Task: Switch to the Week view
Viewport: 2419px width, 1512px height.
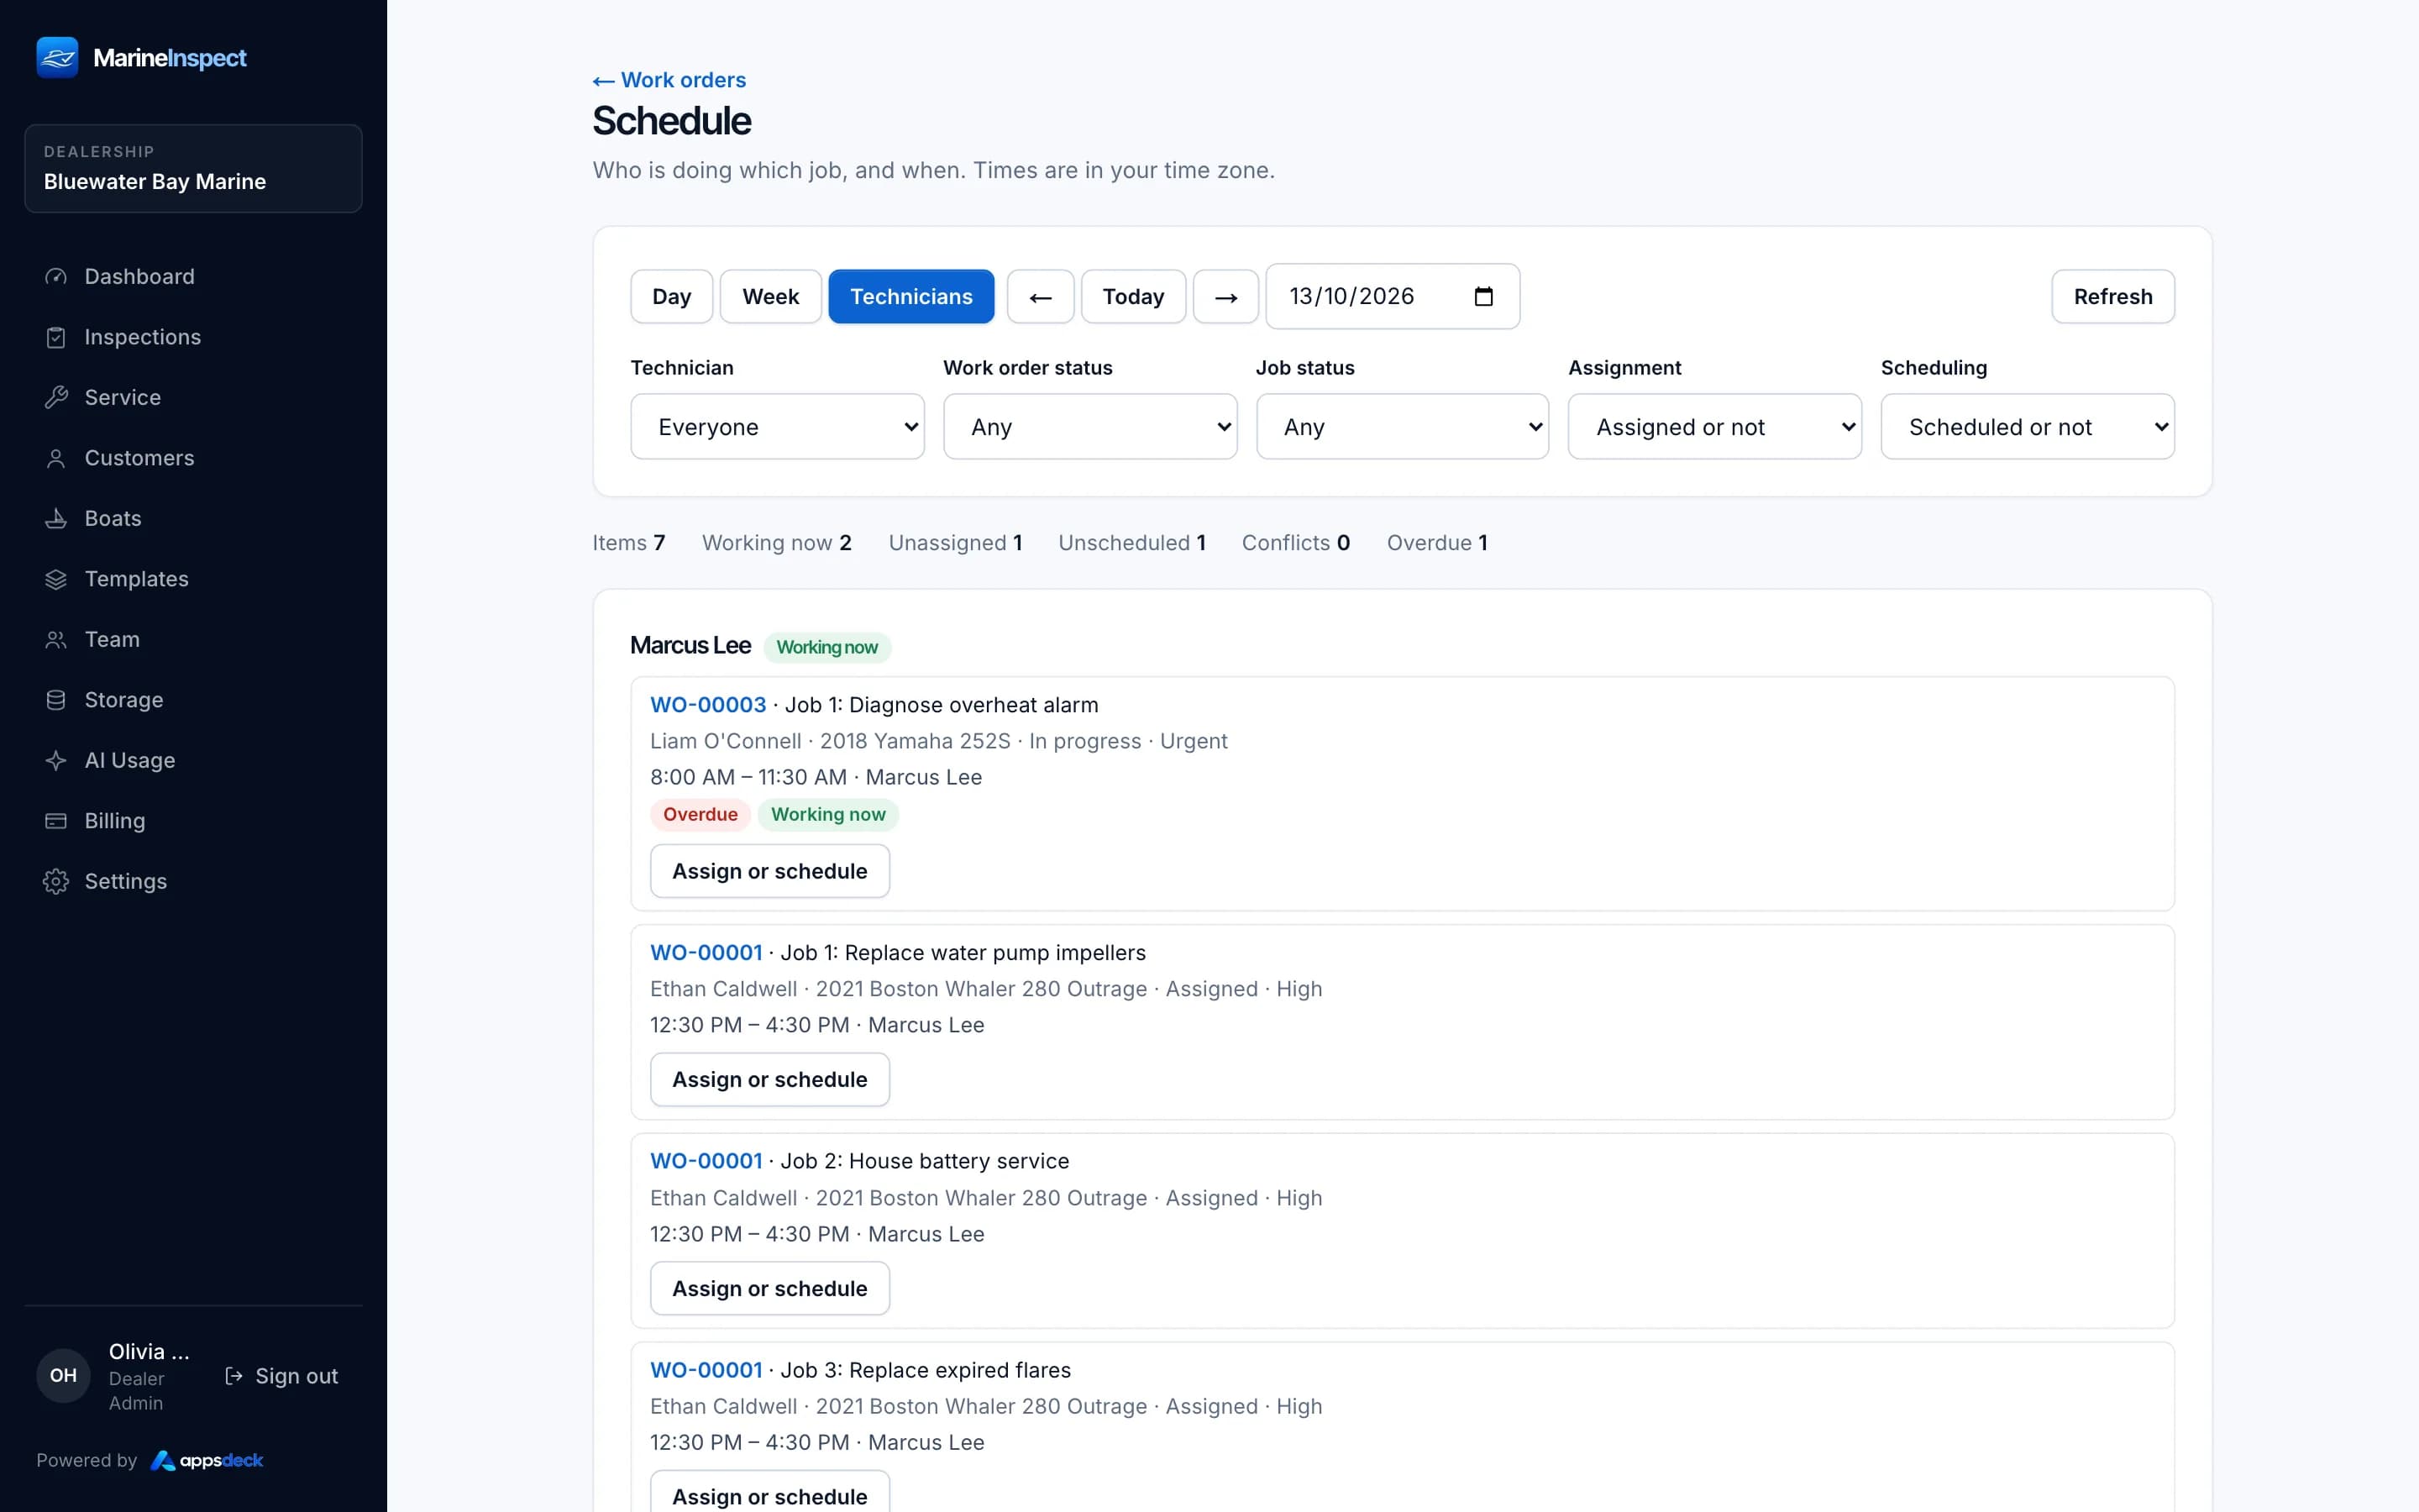Action: (x=771, y=296)
